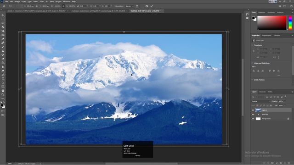Click the foreground color swatch in Color panel
This screenshot has width=294, height=165.
pos(253,18)
